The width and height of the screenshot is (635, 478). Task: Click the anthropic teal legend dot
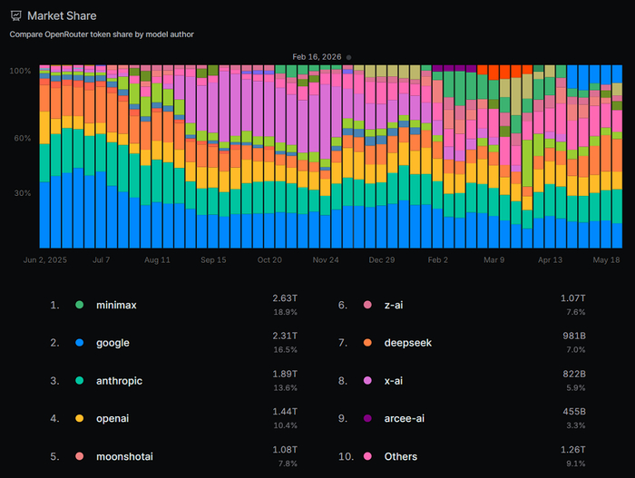pos(80,380)
